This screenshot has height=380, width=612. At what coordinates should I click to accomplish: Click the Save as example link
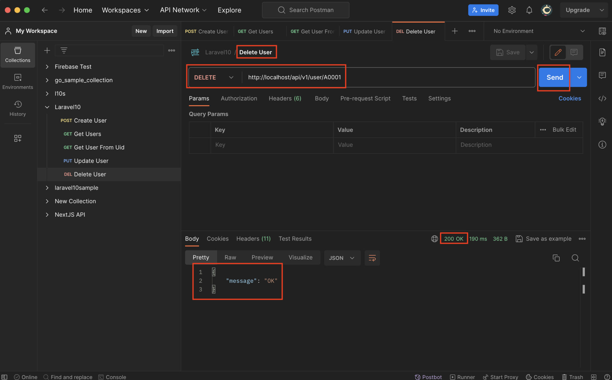[x=548, y=239]
